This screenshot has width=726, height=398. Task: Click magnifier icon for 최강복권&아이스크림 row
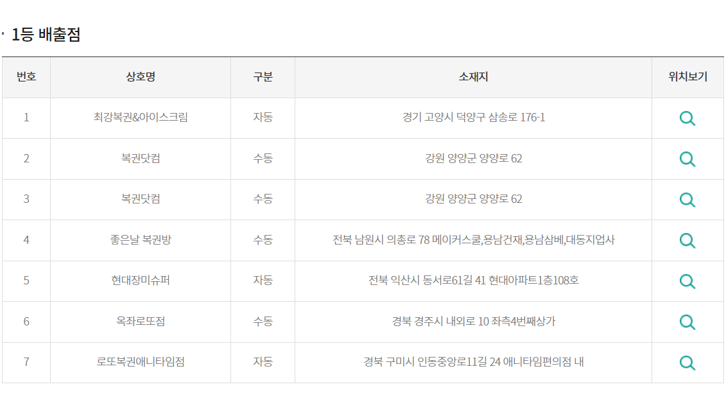(687, 118)
